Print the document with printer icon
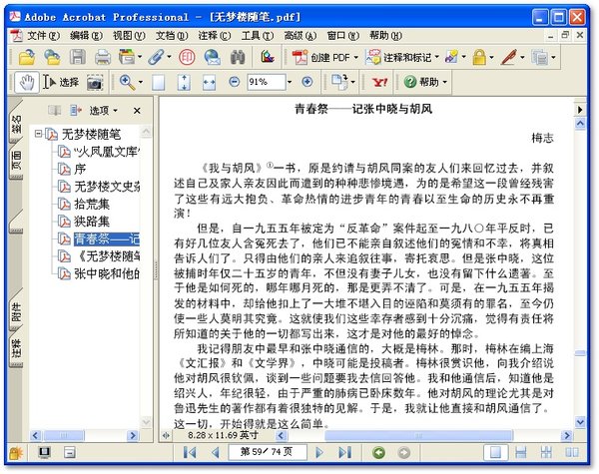599x474 pixels. point(103,57)
